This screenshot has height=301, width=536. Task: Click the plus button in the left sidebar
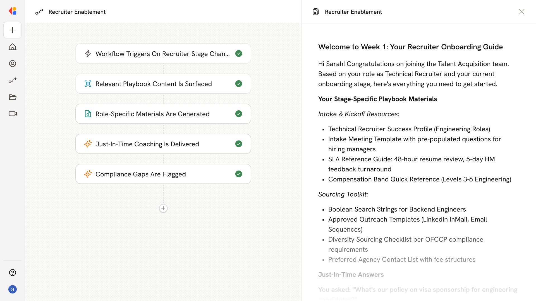tap(13, 30)
